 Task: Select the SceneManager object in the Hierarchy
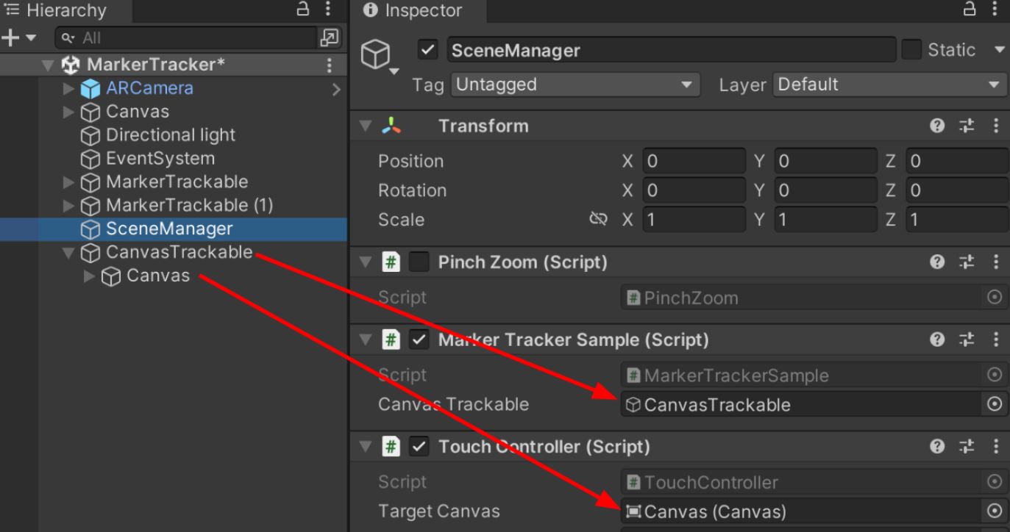point(169,229)
